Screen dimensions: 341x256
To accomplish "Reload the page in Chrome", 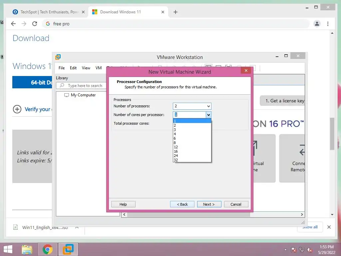I will (x=35, y=24).
